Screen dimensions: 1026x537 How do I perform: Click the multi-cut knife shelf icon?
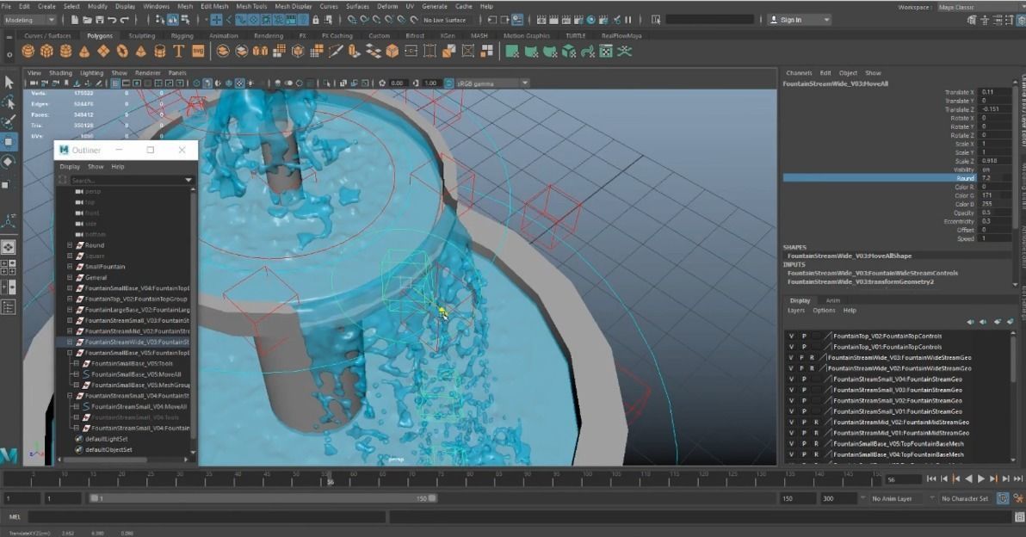(336, 51)
